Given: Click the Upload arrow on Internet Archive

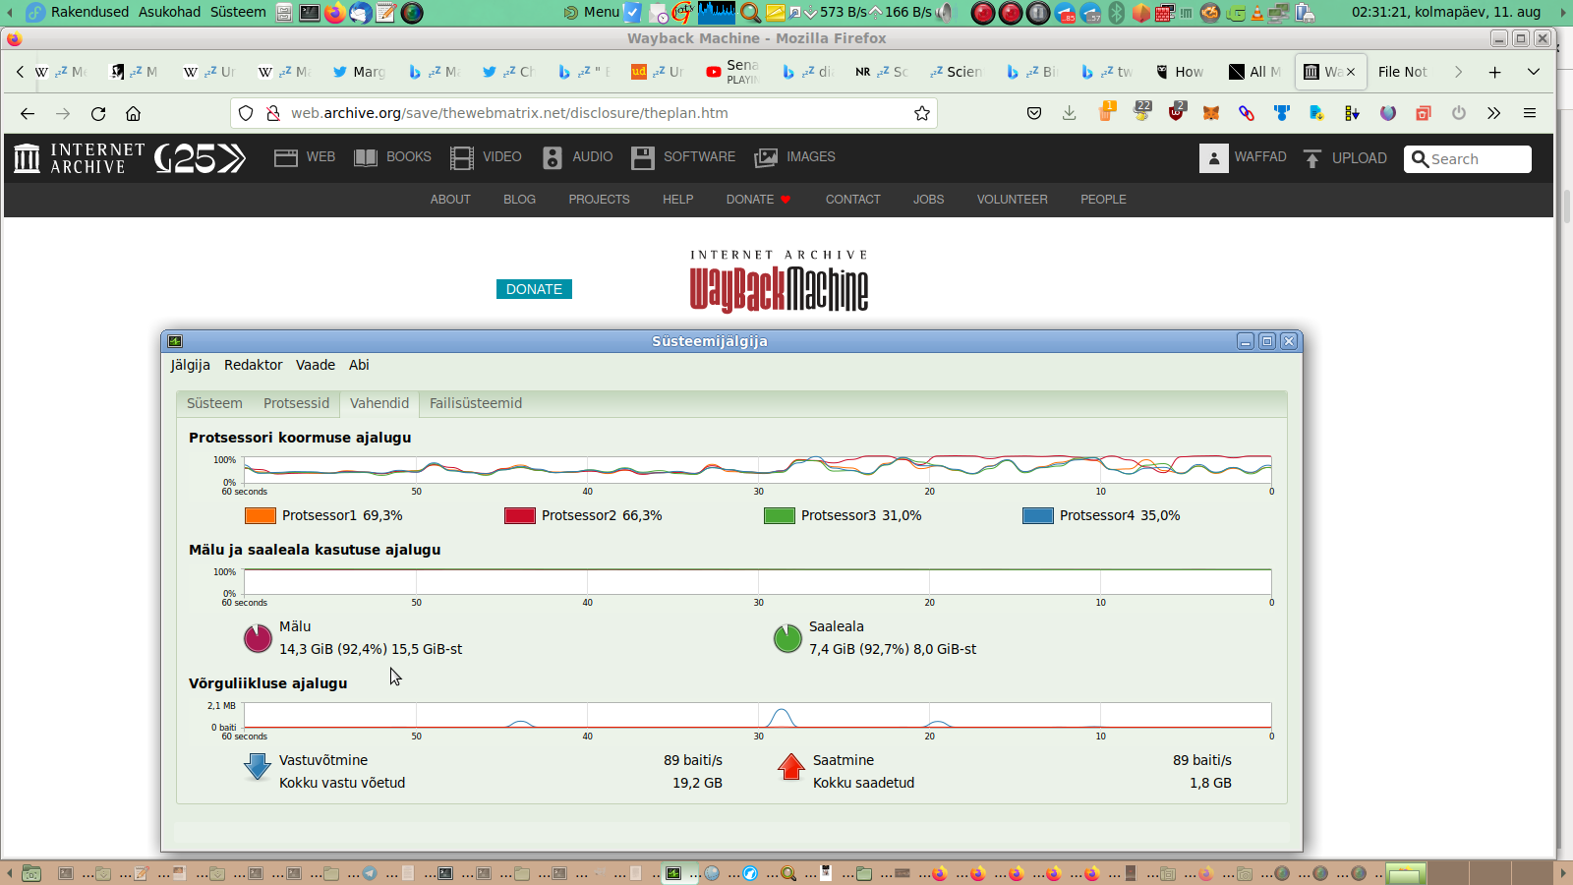Looking at the screenshot, I should click(x=1311, y=158).
